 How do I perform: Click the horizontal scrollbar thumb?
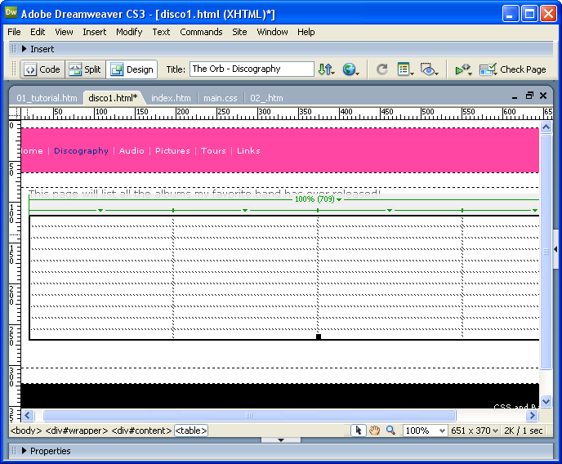(x=249, y=416)
